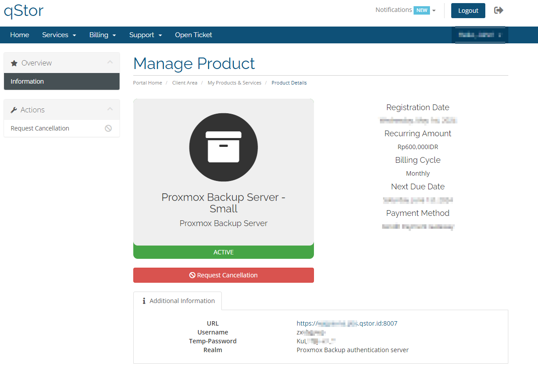Click the Payment Method label

pyautogui.click(x=418, y=213)
